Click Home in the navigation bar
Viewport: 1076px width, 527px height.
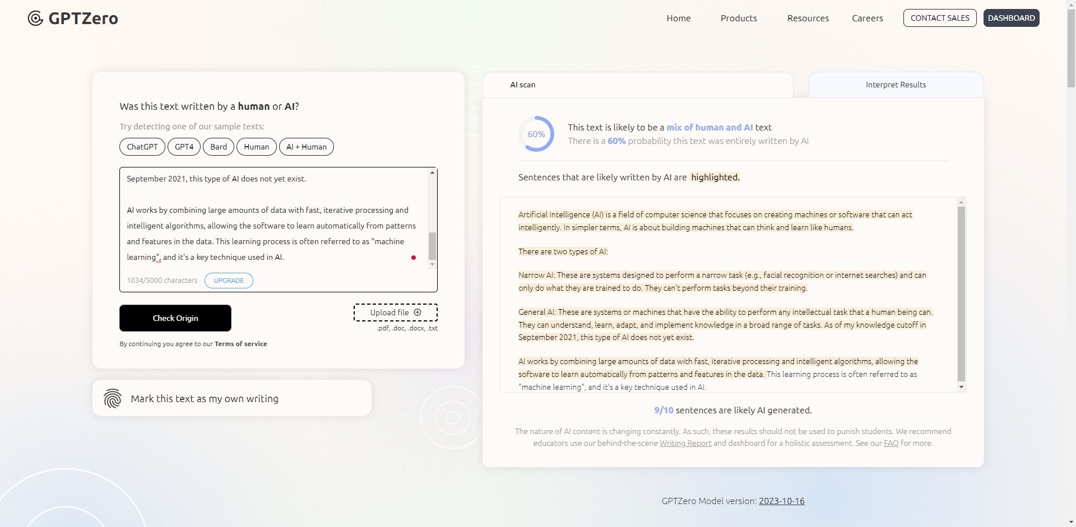pos(678,18)
